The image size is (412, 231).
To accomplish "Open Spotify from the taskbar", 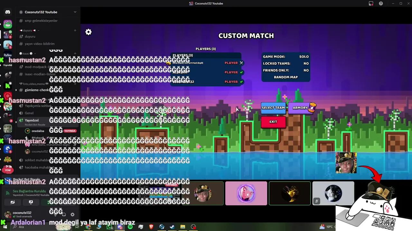I will 130,227.
